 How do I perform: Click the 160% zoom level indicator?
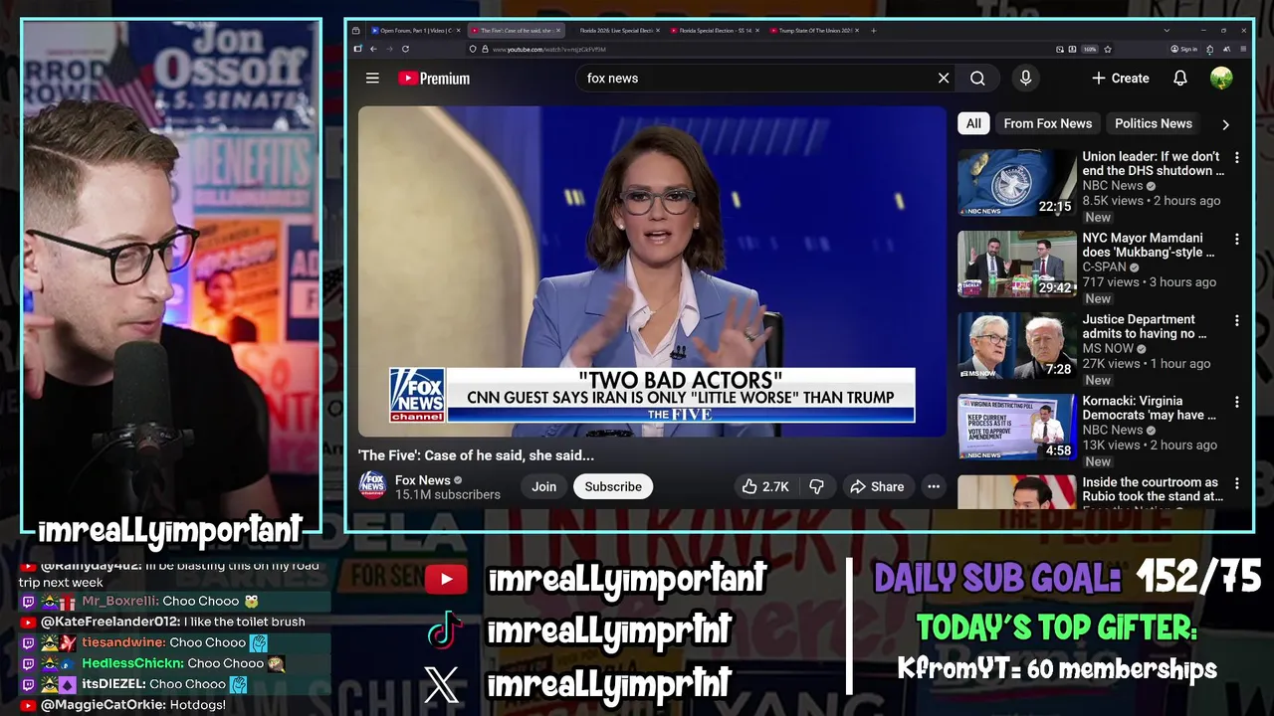tap(1090, 49)
